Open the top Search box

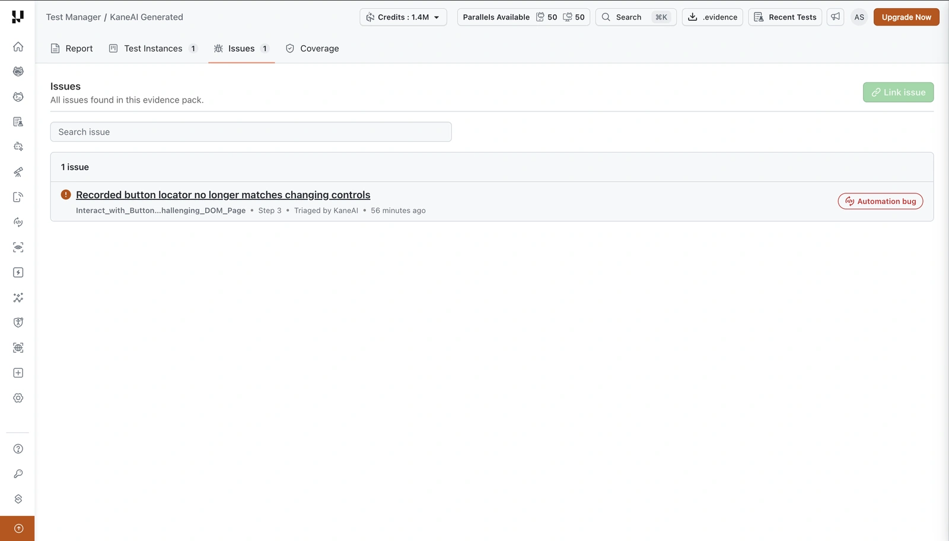tap(636, 17)
